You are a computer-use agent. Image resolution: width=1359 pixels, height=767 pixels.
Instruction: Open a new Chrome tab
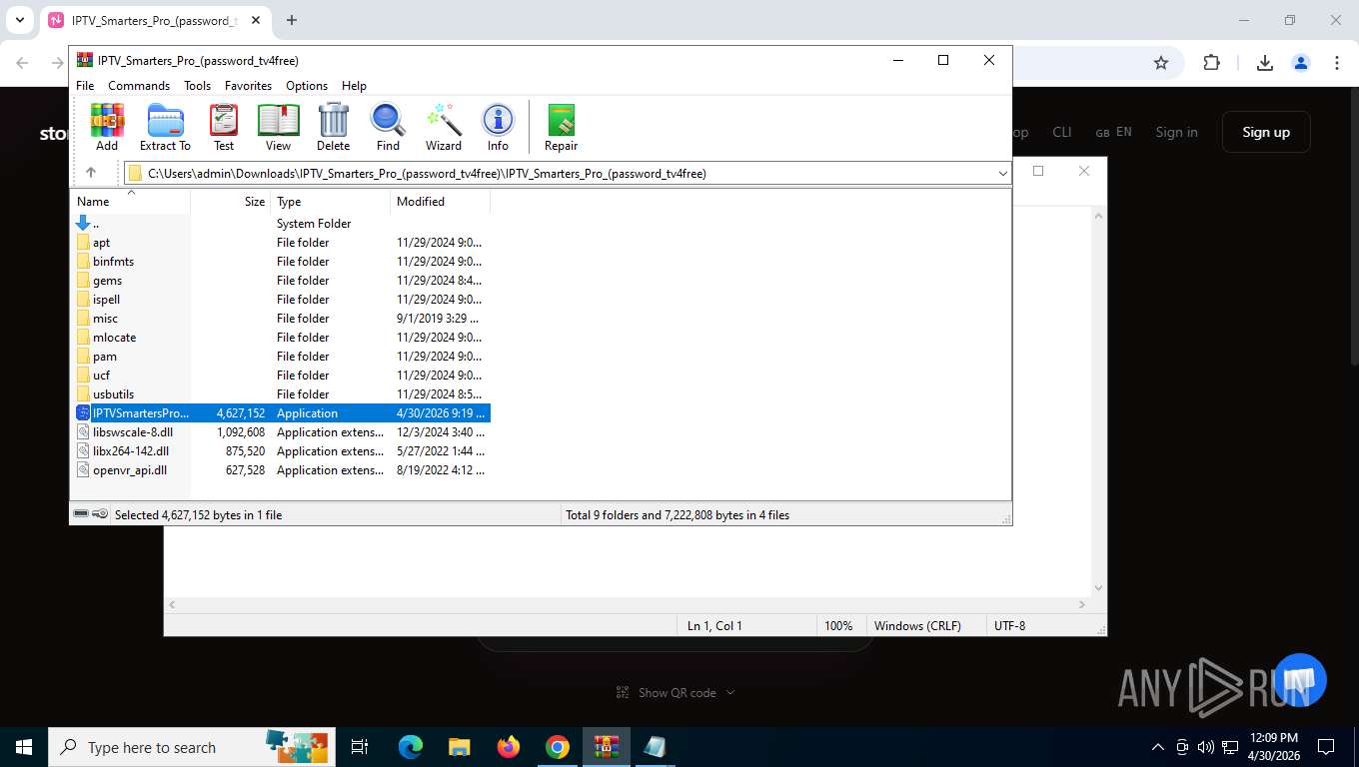tap(292, 20)
